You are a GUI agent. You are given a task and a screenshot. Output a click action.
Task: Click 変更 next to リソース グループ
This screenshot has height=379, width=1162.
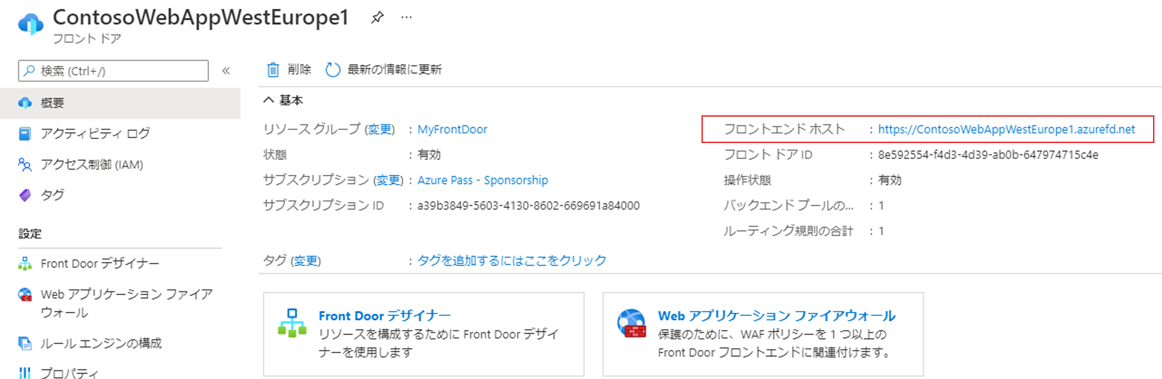(380, 130)
